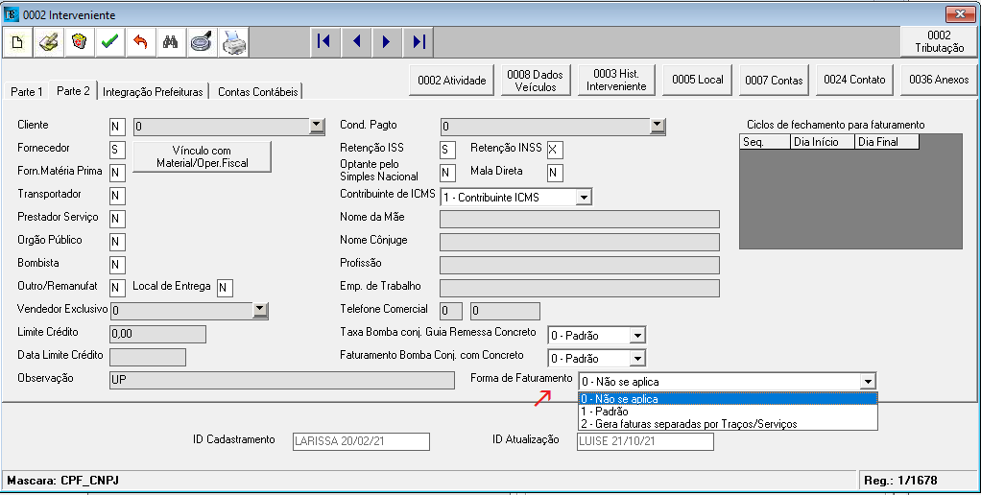
Task: Toggle the Optante pelo Simples Nacional box
Action: [x=447, y=173]
